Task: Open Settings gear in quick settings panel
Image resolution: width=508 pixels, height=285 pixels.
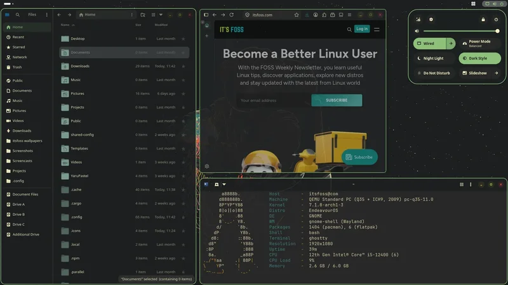Action: pyautogui.click(x=431, y=20)
